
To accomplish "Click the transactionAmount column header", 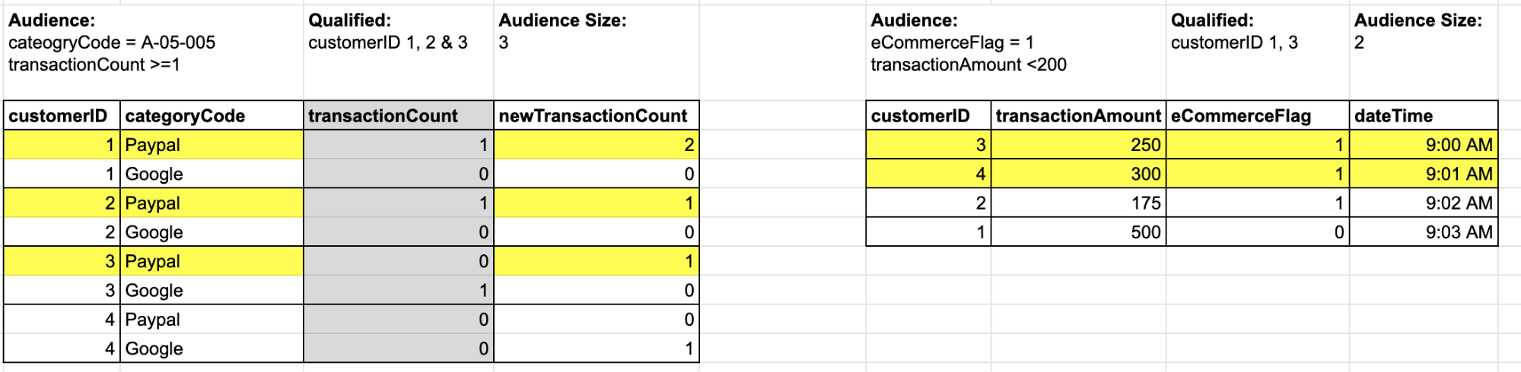I will 1077,115.
